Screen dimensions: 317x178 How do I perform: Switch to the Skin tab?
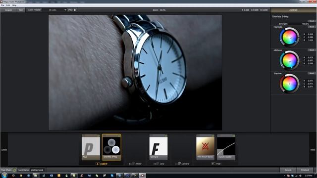tap(21, 10)
